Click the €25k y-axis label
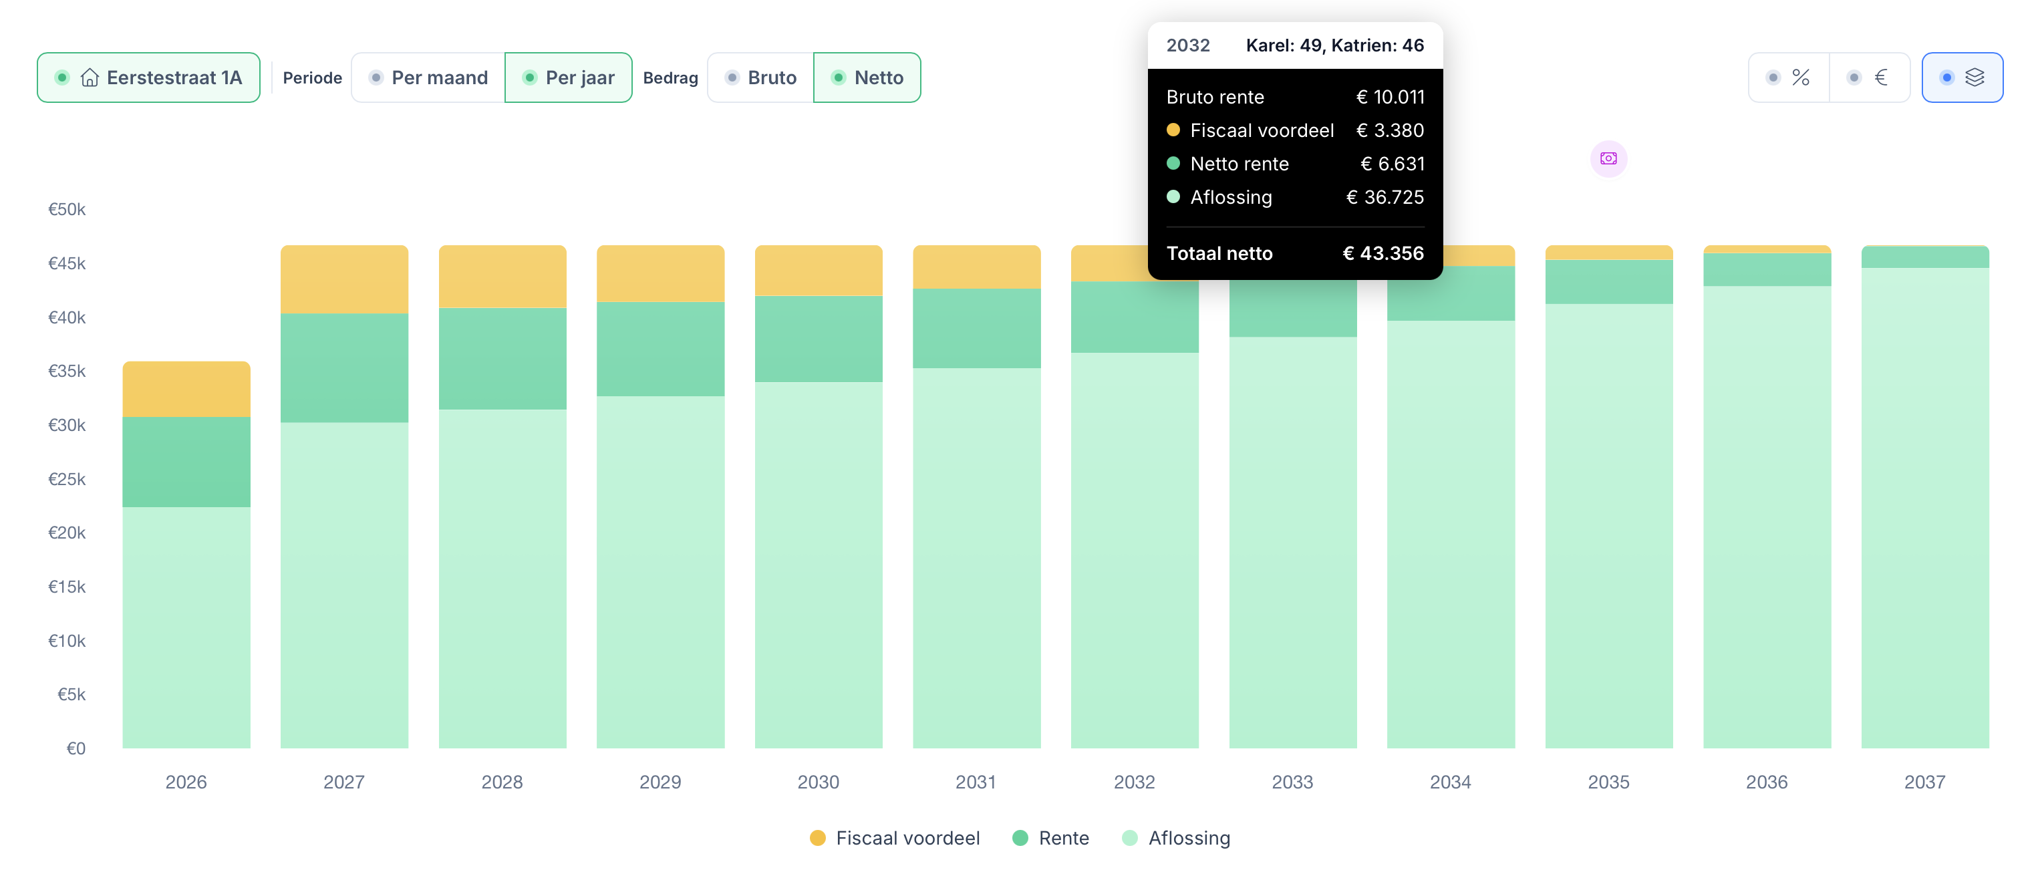Viewport: 2038px width, 870px height. pos(66,479)
